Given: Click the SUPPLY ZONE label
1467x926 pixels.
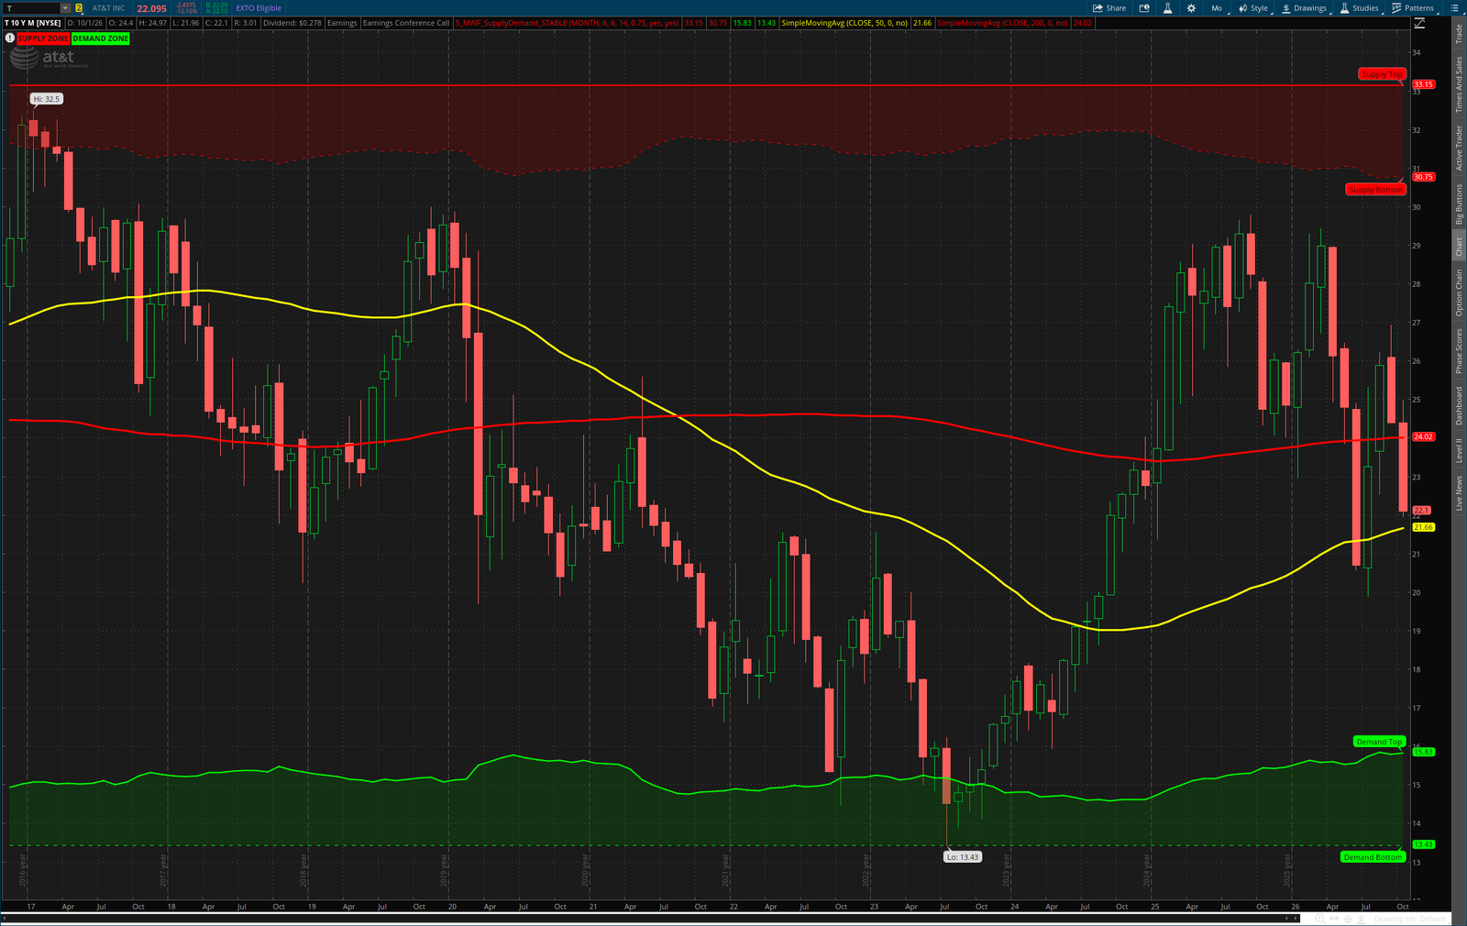Looking at the screenshot, I should pos(43,39).
